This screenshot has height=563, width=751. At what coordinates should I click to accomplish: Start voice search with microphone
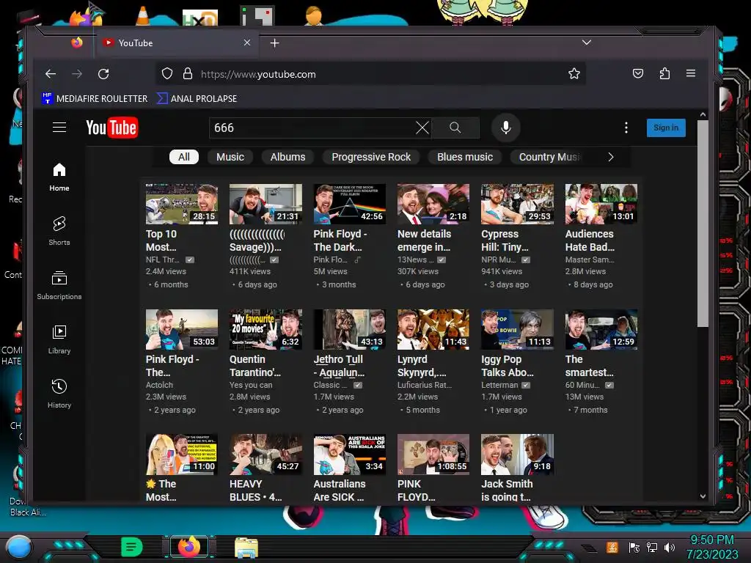click(x=506, y=128)
